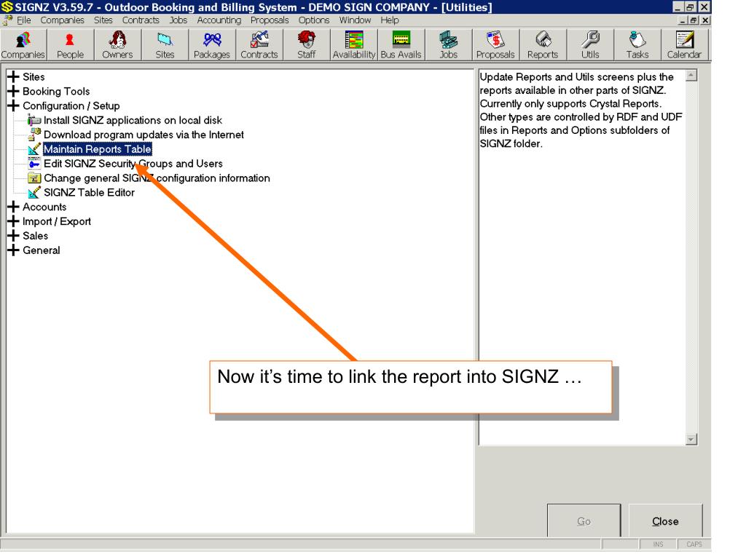Open the Jobs toolbar icon
This screenshot has width=746, height=559.
coord(448,44)
